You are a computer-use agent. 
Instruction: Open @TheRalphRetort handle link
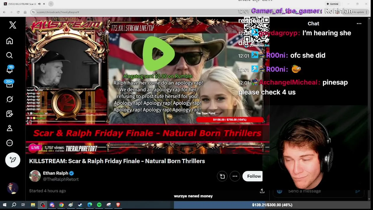[x=61, y=179]
